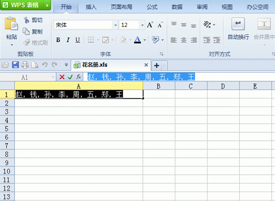This screenshot has width=275, height=201.
Task: Toggle Italic formatting
Action: 68,40
